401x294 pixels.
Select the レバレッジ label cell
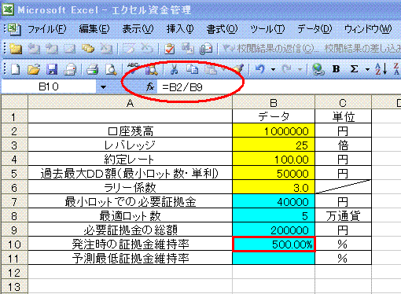coord(130,145)
